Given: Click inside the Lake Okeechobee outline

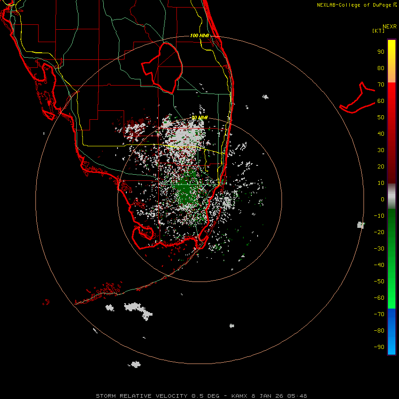Looking at the screenshot, I should [x=167, y=67].
